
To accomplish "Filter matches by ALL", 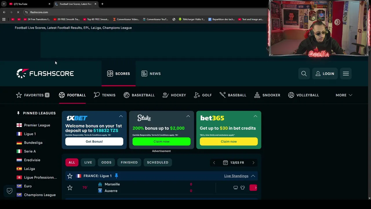I will 72,163.
